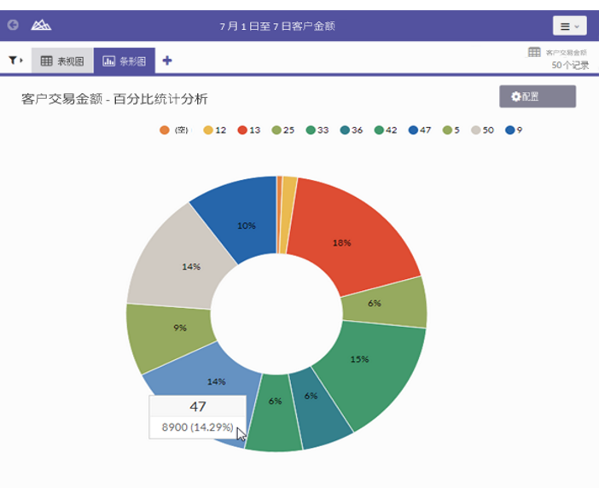599x488 pixels.
Task: Click the mountain logo icon
Action: pos(41,26)
